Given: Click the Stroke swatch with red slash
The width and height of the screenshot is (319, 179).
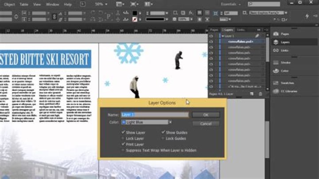Looking at the screenshot, I should [x=135, y=19].
